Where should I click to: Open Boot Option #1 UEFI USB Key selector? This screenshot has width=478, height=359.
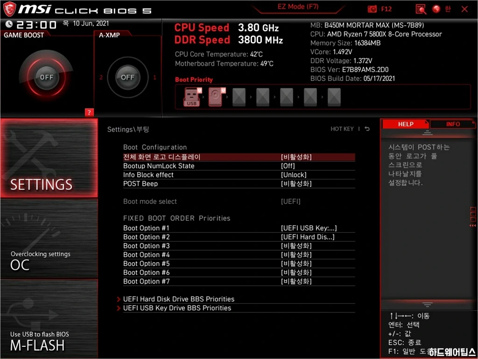[x=309, y=228]
